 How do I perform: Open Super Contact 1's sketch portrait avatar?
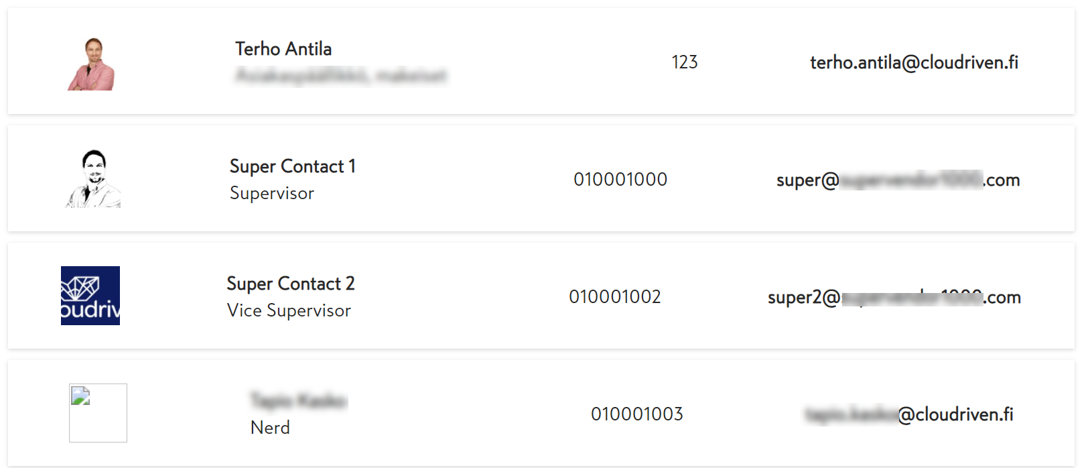click(93, 179)
